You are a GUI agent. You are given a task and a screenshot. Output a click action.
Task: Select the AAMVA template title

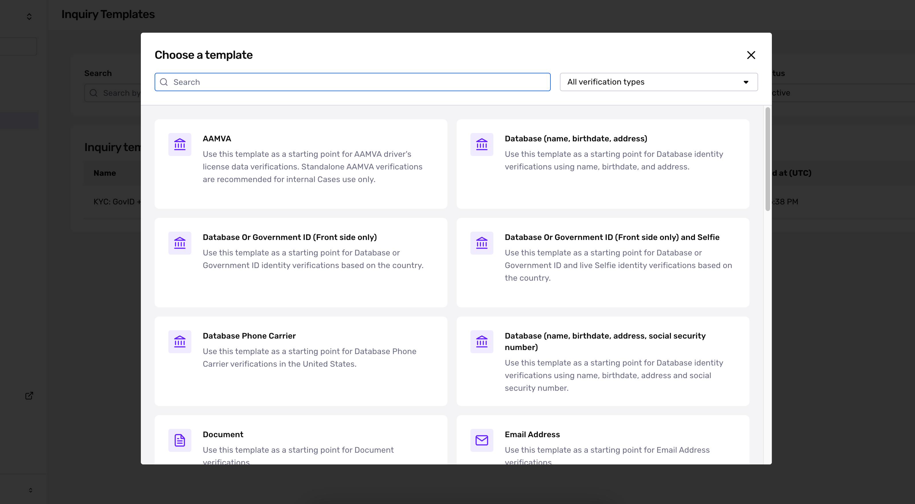(217, 138)
